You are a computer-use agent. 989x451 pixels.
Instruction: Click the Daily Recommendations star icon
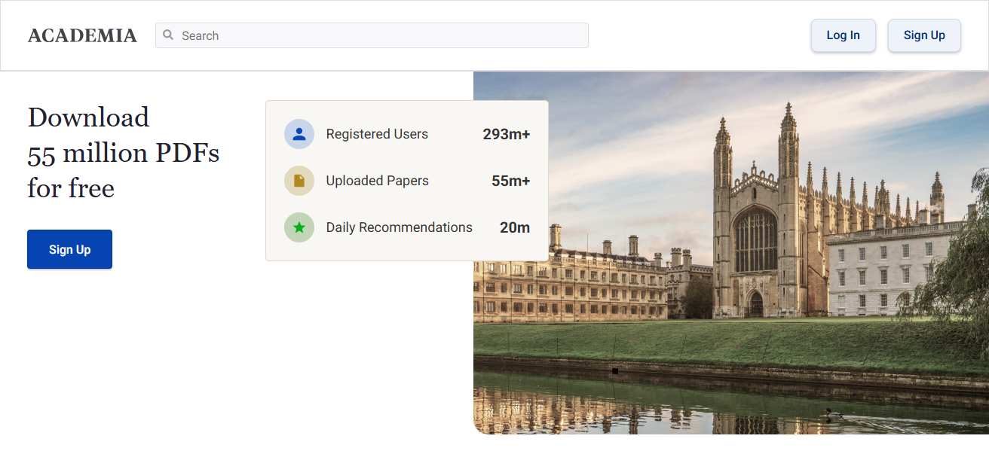click(299, 227)
